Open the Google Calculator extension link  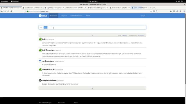coord(49,80)
